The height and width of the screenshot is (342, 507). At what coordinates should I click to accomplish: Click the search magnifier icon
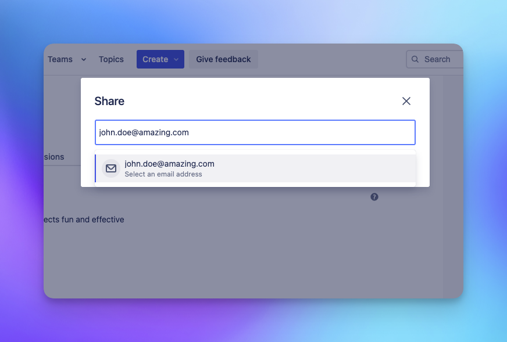point(415,59)
